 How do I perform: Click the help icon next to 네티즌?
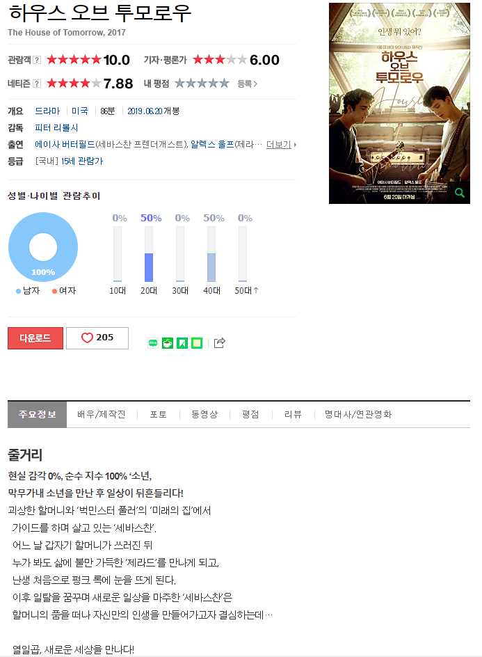tap(37, 84)
